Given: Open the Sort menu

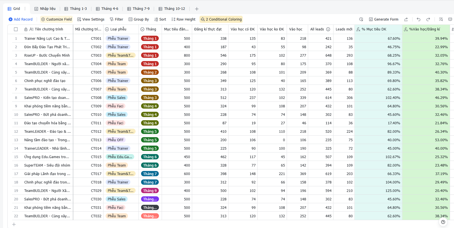Looking at the screenshot, I should [x=160, y=19].
